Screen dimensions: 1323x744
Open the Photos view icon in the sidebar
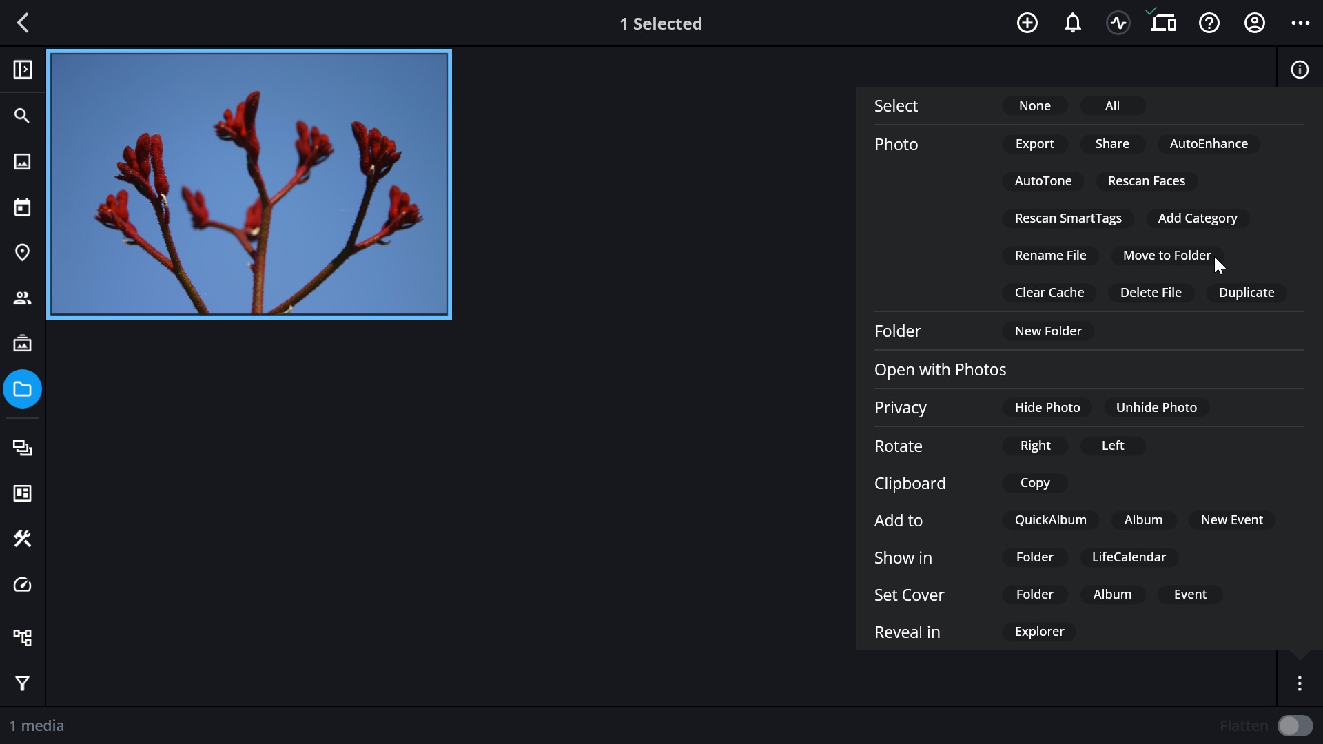pyautogui.click(x=23, y=161)
